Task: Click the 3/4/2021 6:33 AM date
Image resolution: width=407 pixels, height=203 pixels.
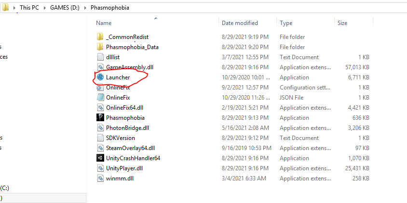Action: pyautogui.click(x=244, y=178)
